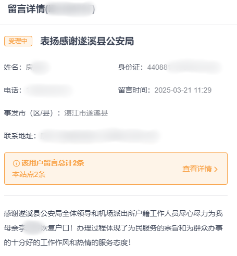Screen dimensions: 237x256
Task: Click the 湛江市遂溪县 location value
Action: (86, 113)
